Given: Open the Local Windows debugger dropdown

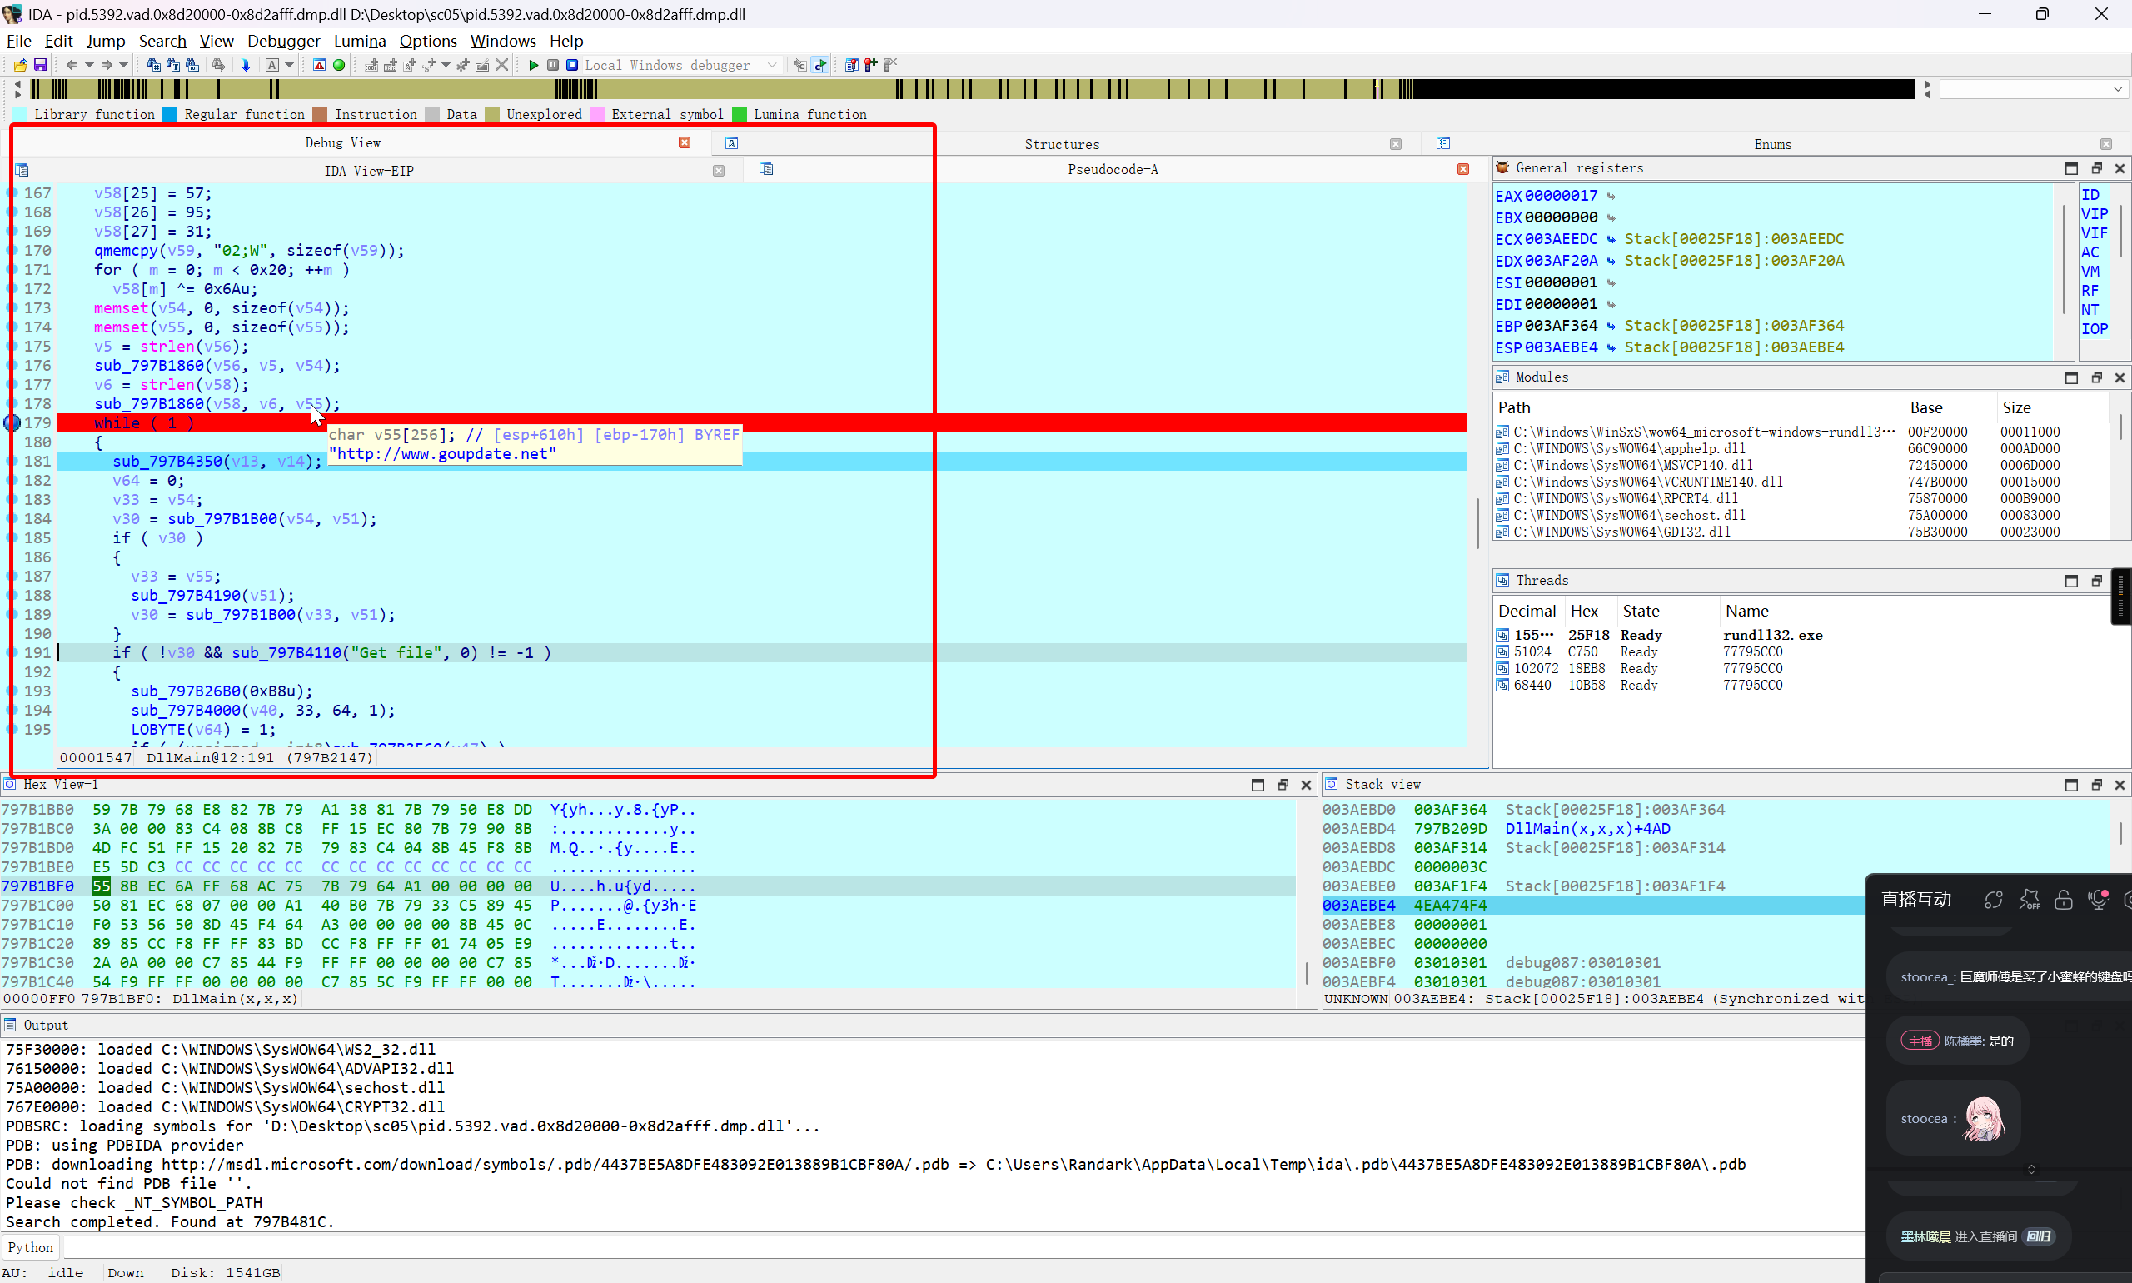Looking at the screenshot, I should (x=682, y=65).
